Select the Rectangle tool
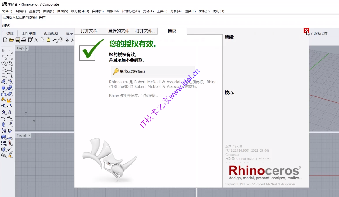This screenshot has height=197, width=339. (10, 69)
